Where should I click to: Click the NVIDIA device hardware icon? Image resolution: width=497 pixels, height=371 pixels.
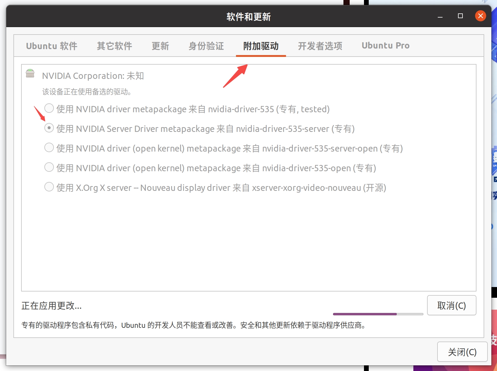[x=30, y=73]
